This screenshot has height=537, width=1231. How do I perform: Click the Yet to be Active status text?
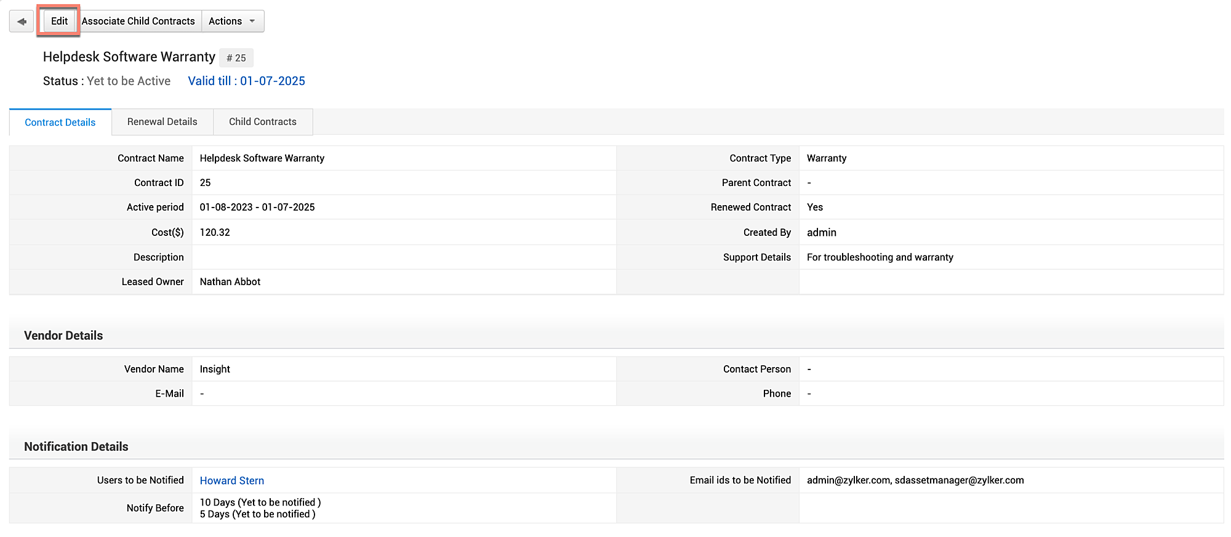[129, 81]
